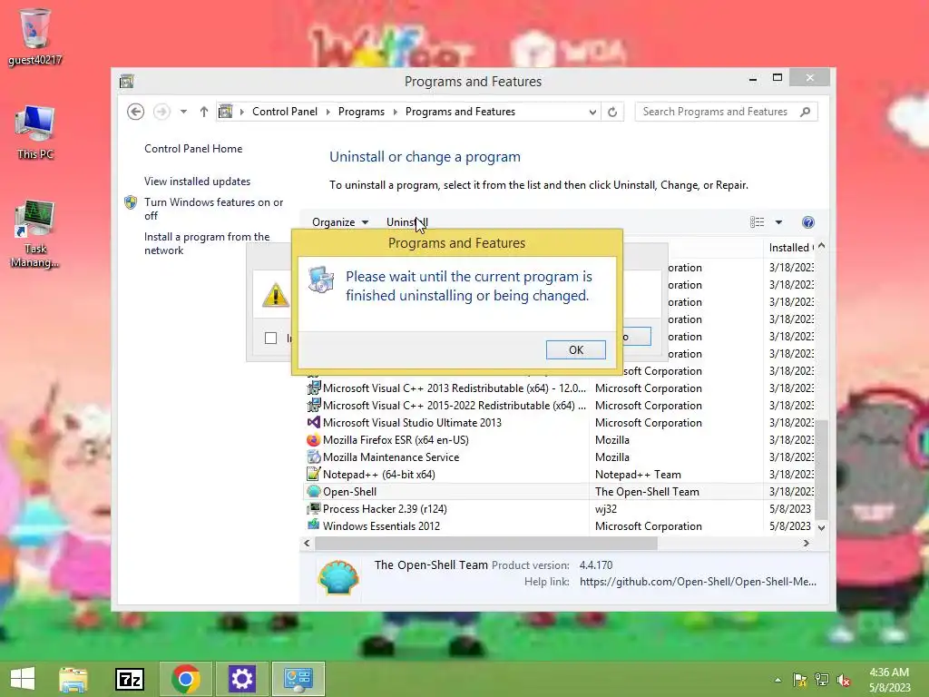Click 'wj32' publisher cell

605,508
